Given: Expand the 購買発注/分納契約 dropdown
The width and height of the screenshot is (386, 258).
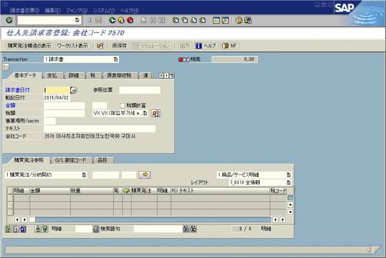Looking at the screenshot, I should pos(84,174).
